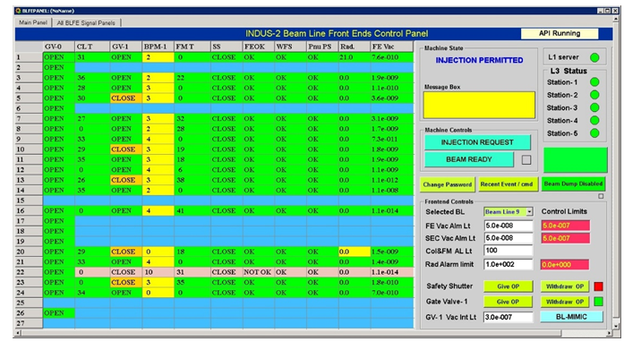This screenshot has height=350, width=641.
Task: Click the Station-5 status LED
Action: coord(594,132)
